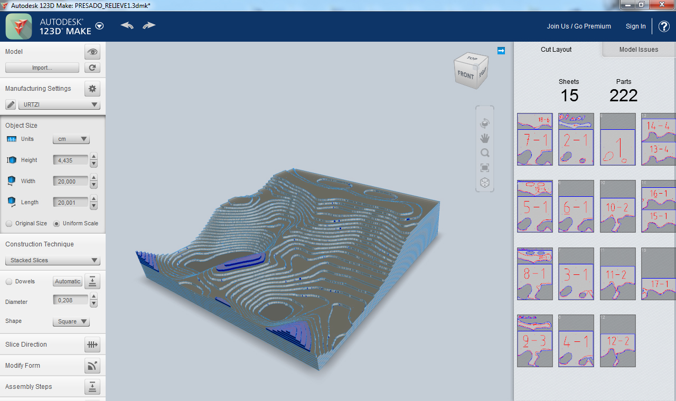Click the refresh model icon

click(x=92, y=68)
